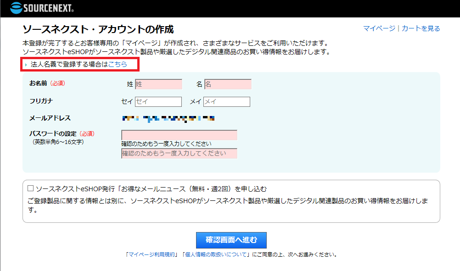460x271 pixels.
Task: Open the マイページ link at top right
Action: click(379, 28)
